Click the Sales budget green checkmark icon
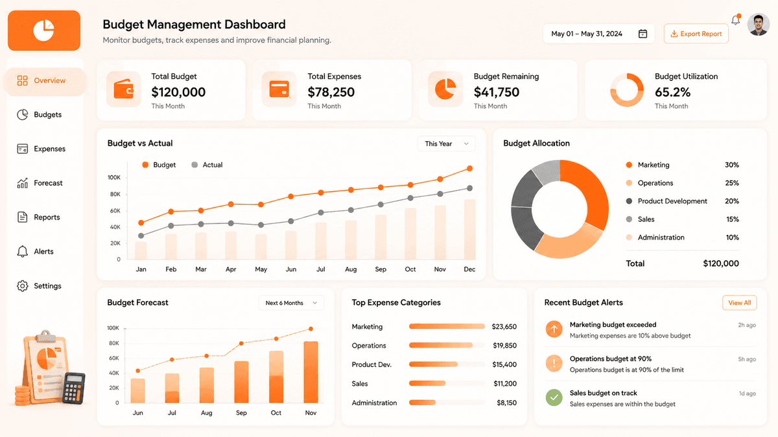This screenshot has height=437, width=778. click(x=554, y=398)
